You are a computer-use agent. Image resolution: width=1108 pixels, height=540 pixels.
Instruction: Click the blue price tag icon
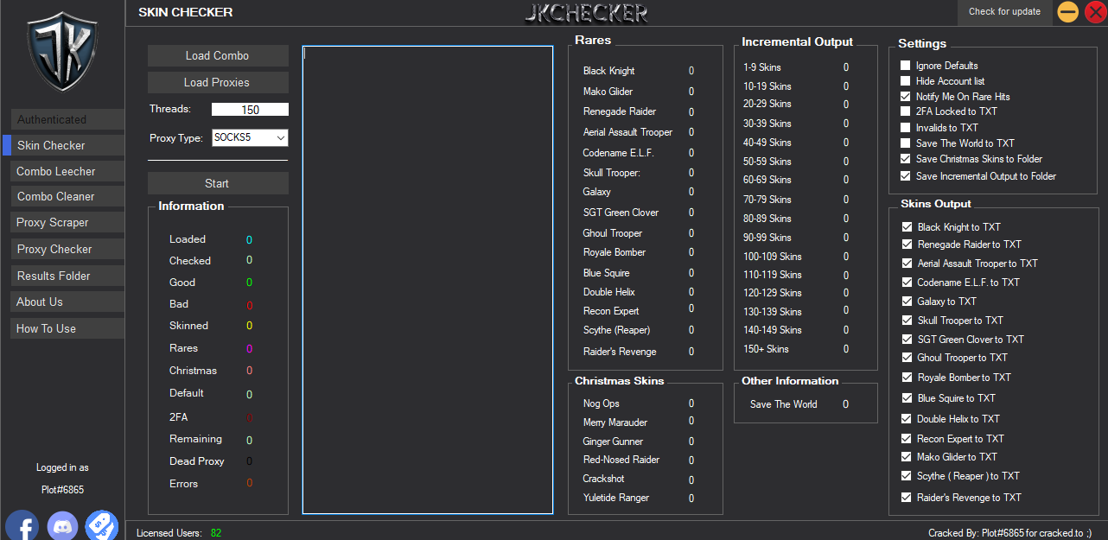pos(102,525)
